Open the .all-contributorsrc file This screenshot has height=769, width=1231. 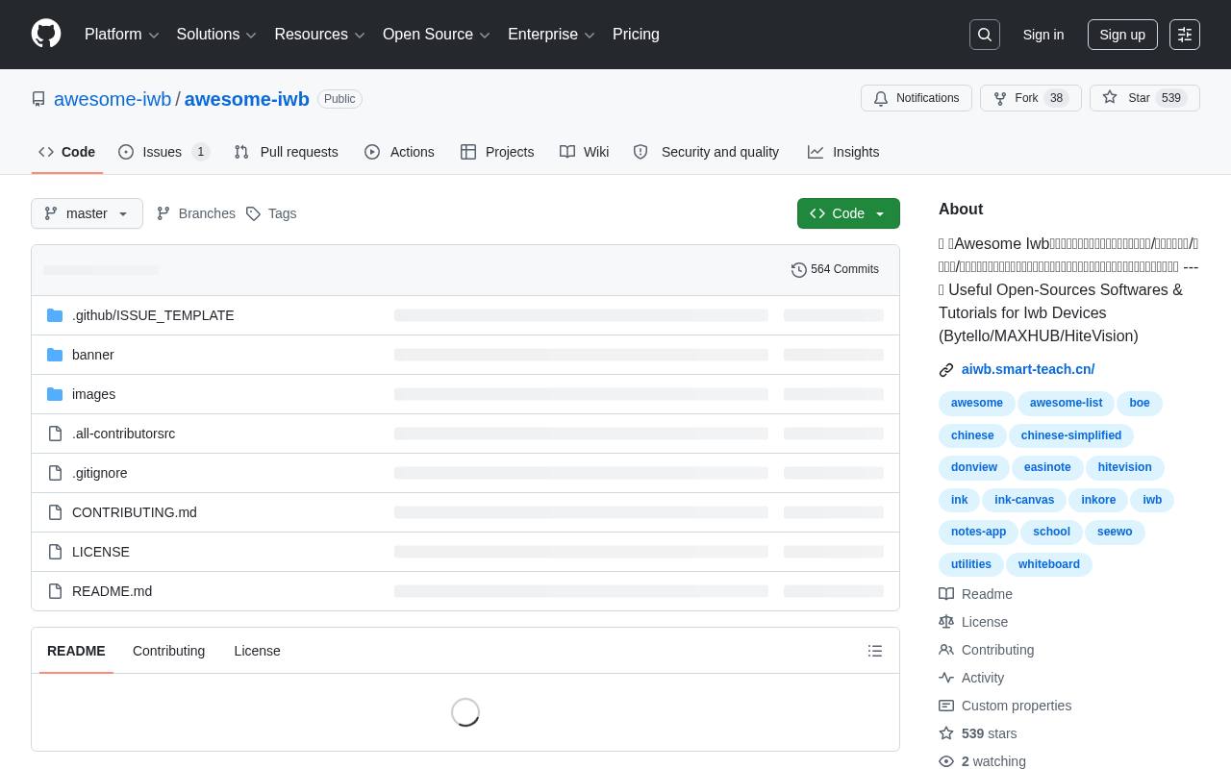[x=123, y=434]
